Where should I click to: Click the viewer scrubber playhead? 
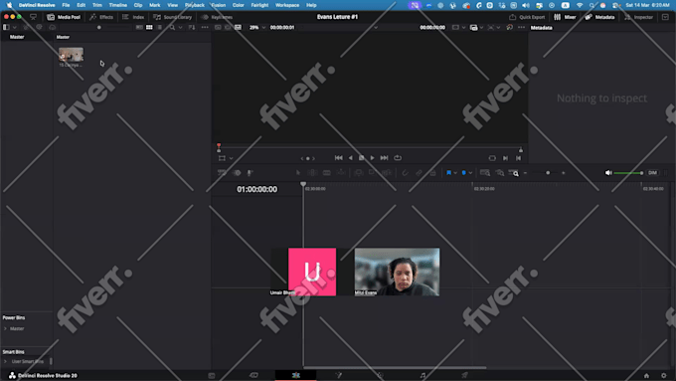[x=219, y=147]
